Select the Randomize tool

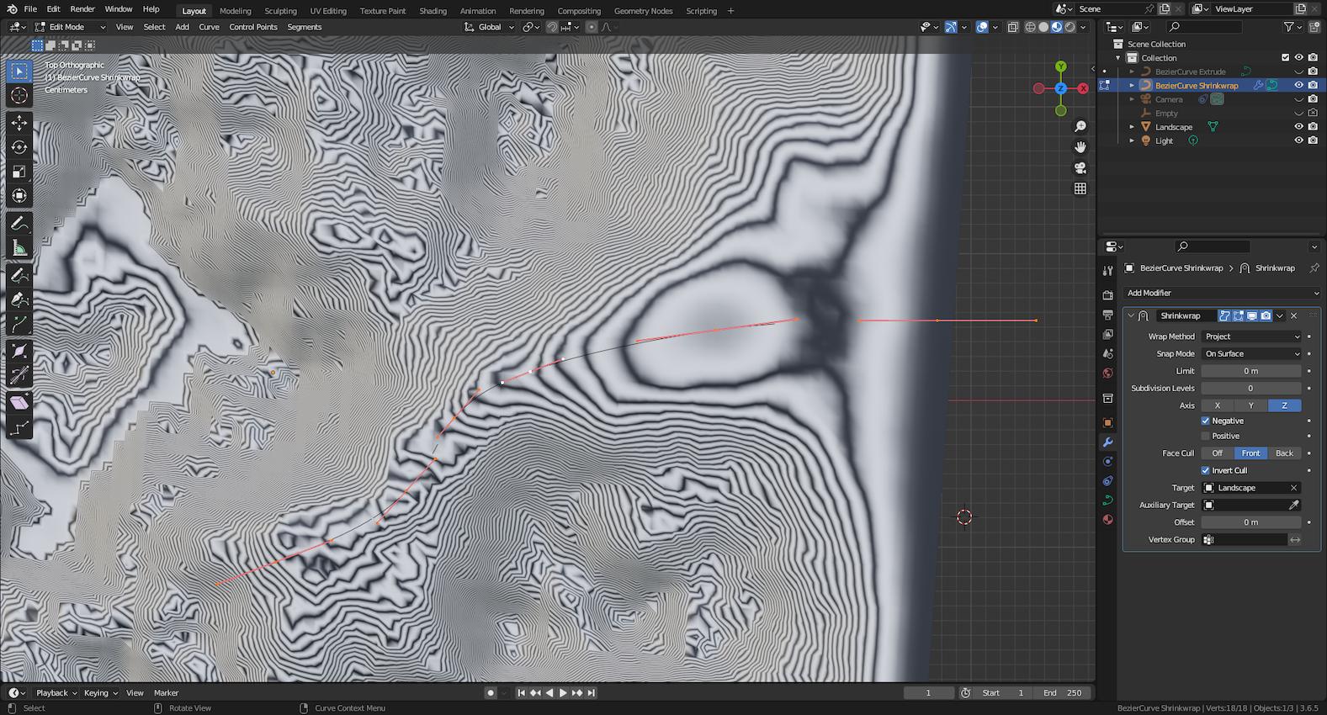[x=19, y=428]
